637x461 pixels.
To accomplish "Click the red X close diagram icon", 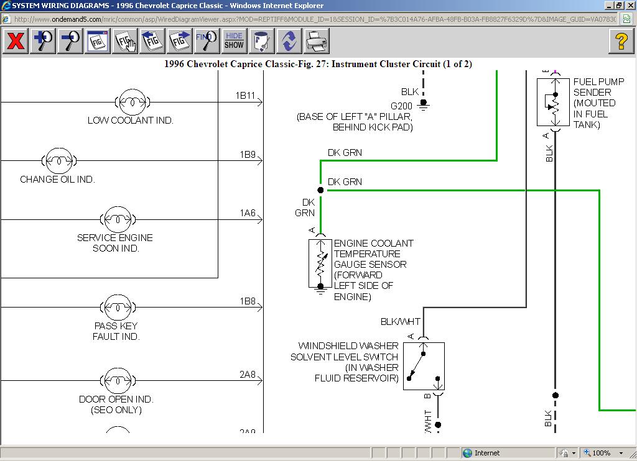I will coord(16,42).
